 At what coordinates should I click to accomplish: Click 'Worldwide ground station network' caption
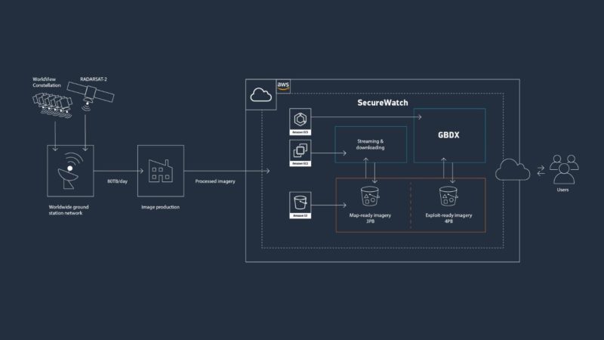[x=69, y=210]
